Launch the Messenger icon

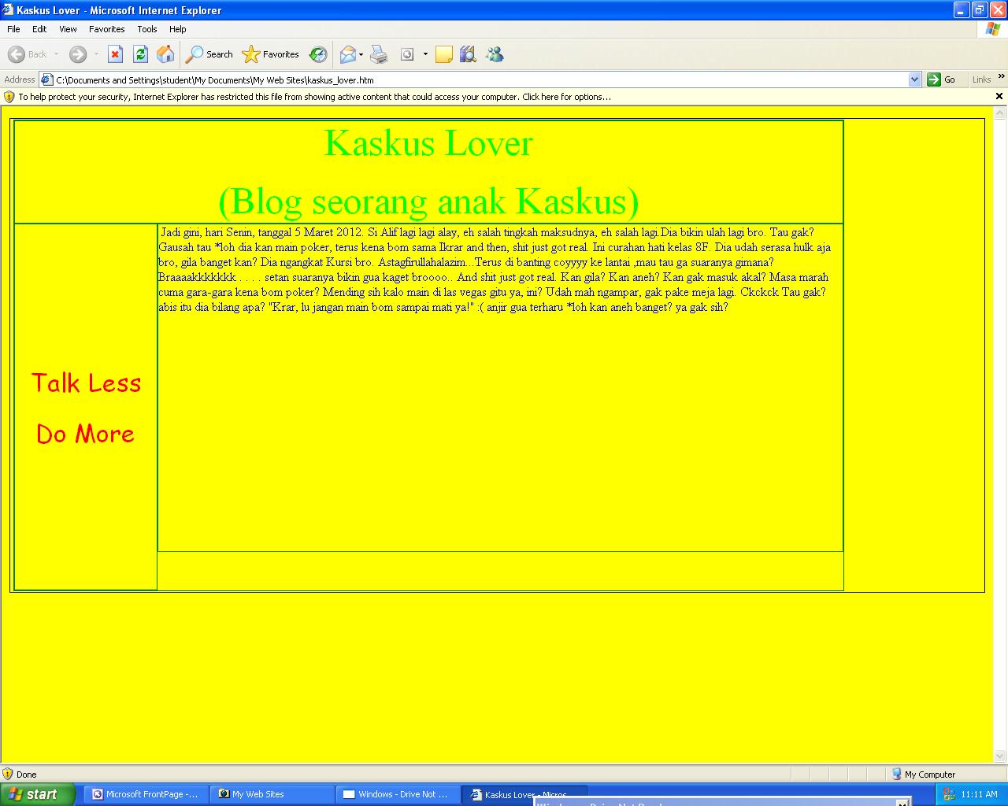click(495, 54)
